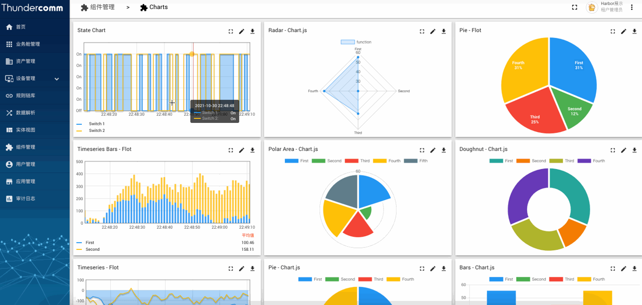The image size is (642, 305).
Task: Open 审计日志 from the sidebar
Action: pos(26,199)
